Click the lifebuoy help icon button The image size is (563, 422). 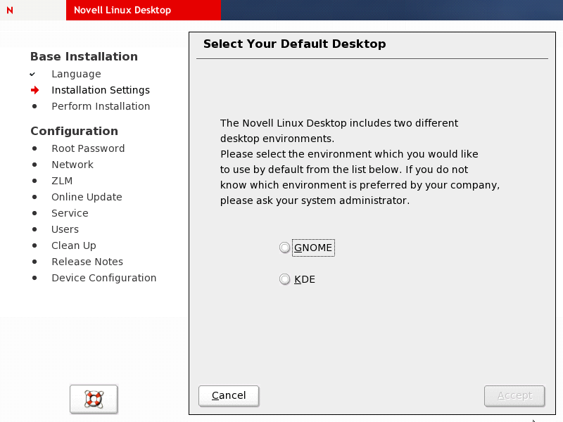coord(94,399)
